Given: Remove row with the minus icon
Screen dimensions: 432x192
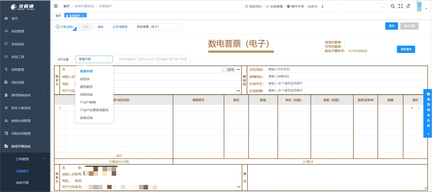Looking at the screenshot, I should point(419,108).
